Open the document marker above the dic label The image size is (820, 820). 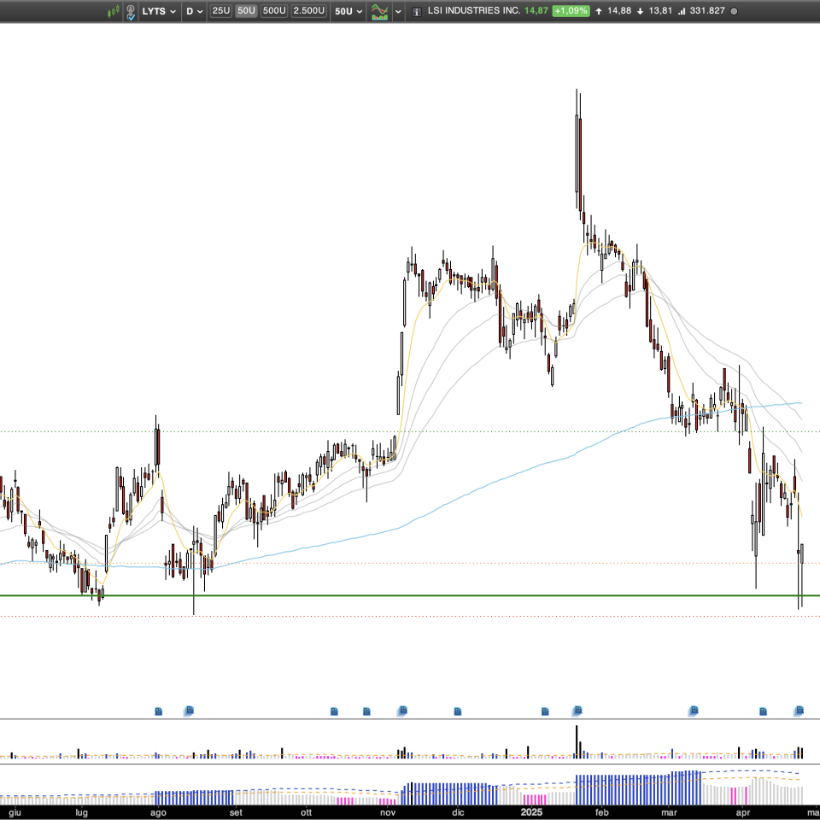458,712
